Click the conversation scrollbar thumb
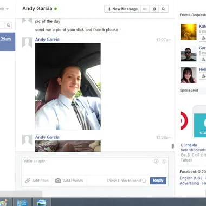The image size is (206, 206). 173,146
